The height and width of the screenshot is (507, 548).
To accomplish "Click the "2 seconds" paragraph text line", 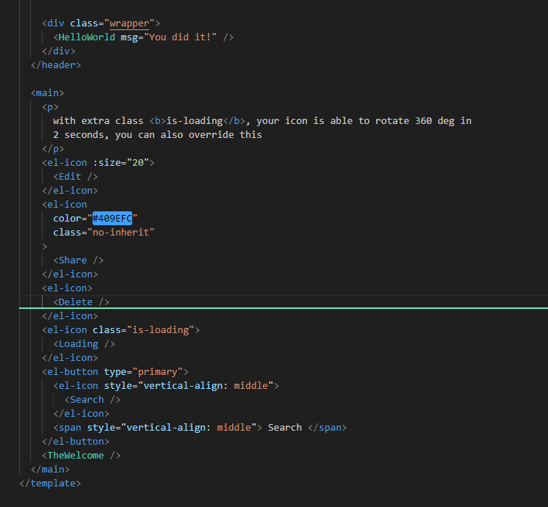I will click(x=157, y=134).
